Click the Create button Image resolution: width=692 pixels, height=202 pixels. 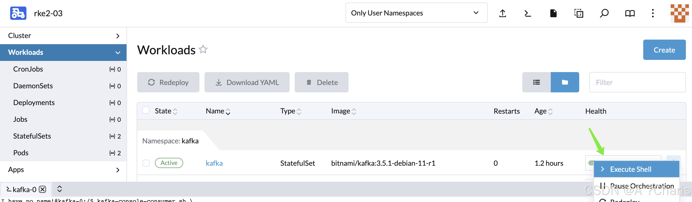[664, 50]
